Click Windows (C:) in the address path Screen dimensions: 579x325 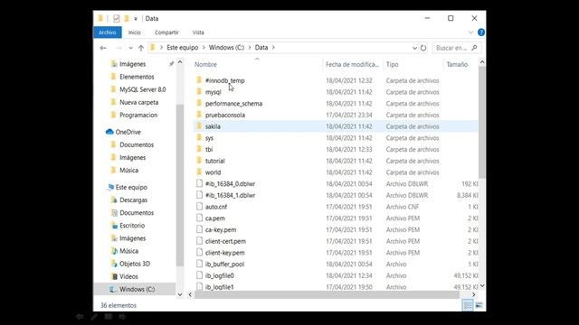tap(226, 48)
